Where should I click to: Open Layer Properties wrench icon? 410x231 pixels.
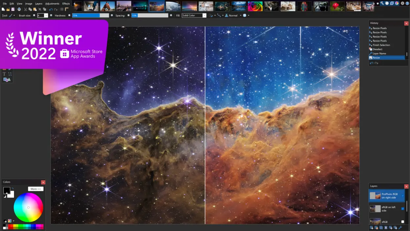pos(400,228)
